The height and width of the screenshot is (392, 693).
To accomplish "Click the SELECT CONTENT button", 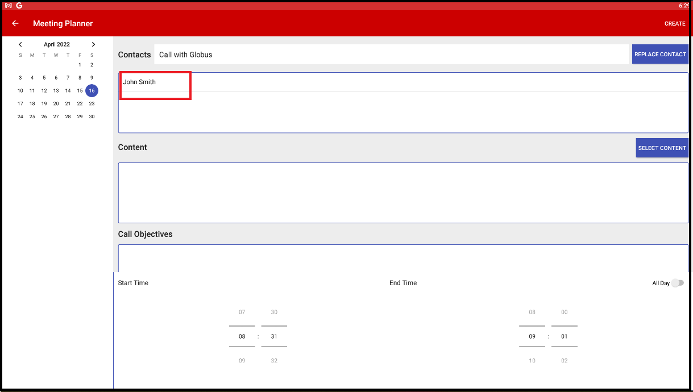I will click(662, 148).
